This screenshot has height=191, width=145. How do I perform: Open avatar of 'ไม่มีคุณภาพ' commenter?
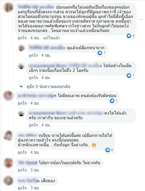(8, 95)
